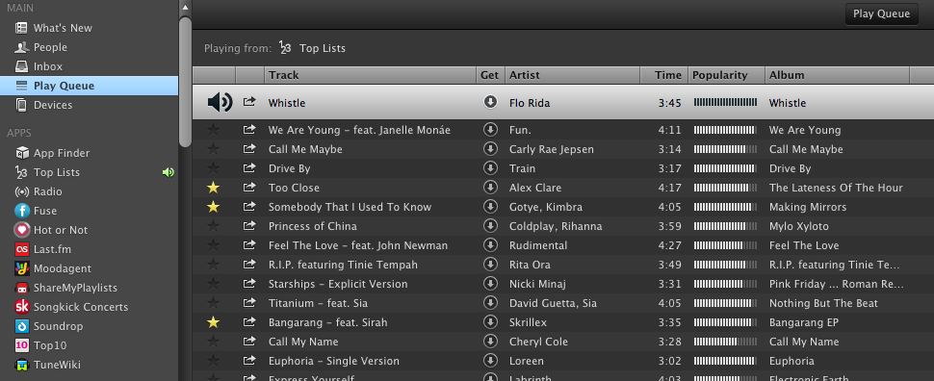Click the Play Queue button at top right
The image size is (934, 381).
click(x=882, y=13)
